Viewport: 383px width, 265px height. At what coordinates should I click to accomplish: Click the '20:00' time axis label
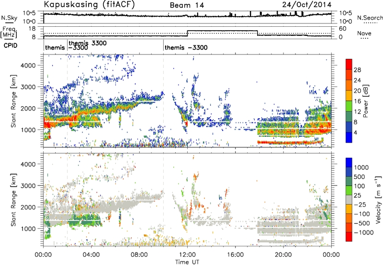pos(283,255)
